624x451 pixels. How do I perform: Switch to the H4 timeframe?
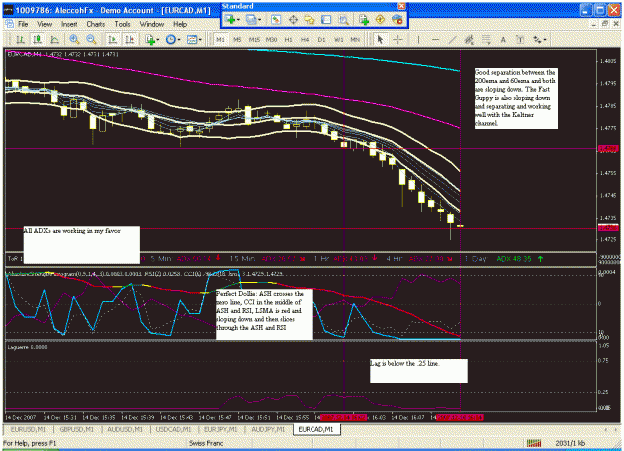305,39
